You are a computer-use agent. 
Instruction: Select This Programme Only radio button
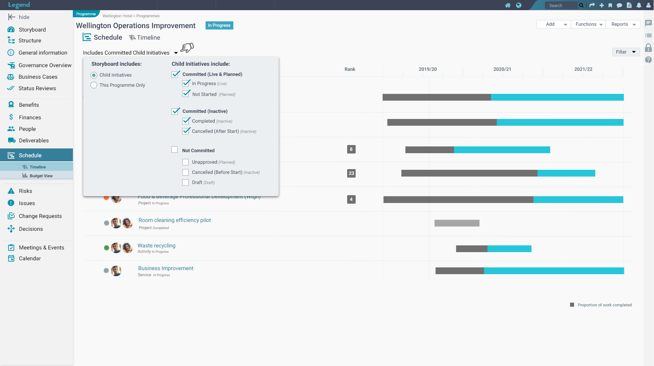click(x=94, y=85)
